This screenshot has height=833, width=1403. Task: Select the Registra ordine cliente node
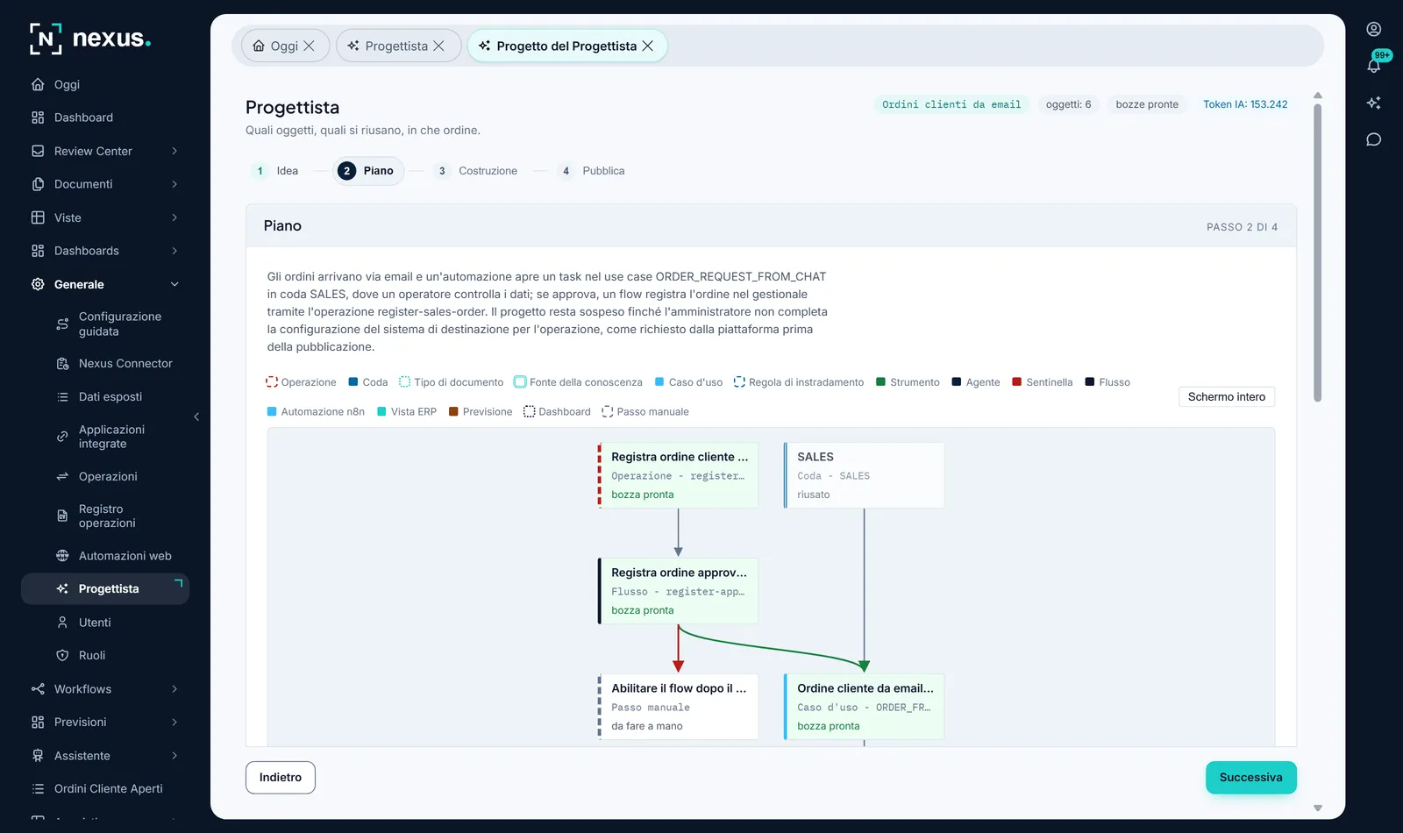[x=679, y=475]
